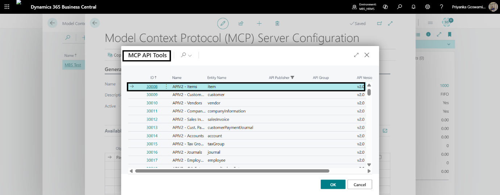Collapse the teal FactBox header chevron

(450, 44)
